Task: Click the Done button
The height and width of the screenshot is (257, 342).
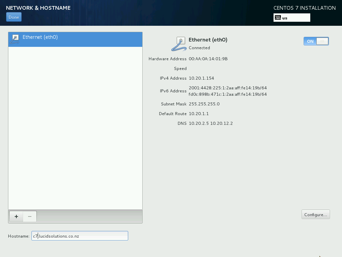Action: [14, 17]
